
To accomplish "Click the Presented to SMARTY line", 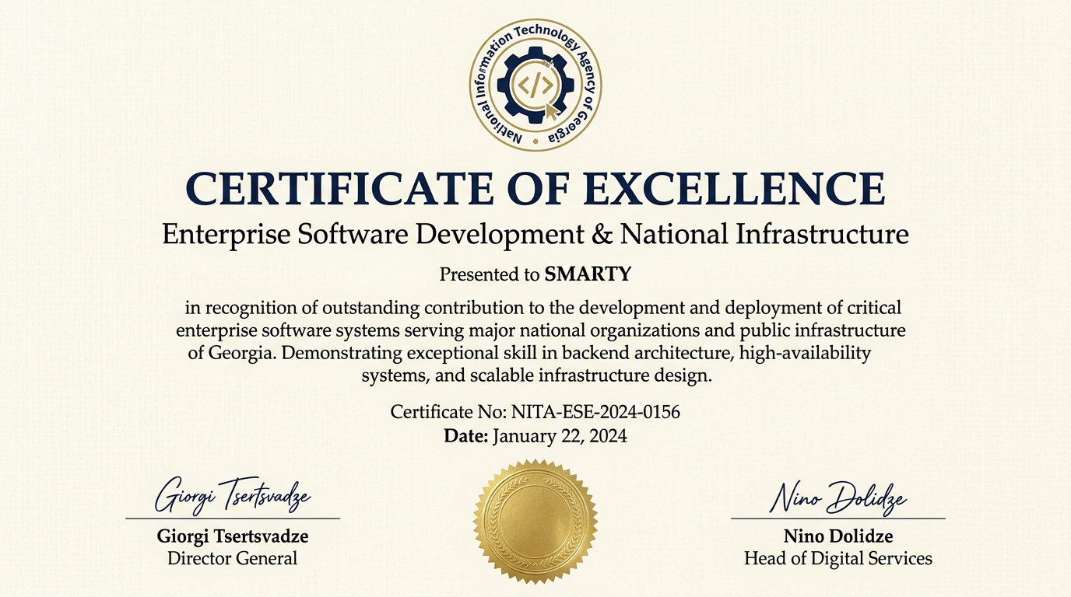I will tap(535, 274).
